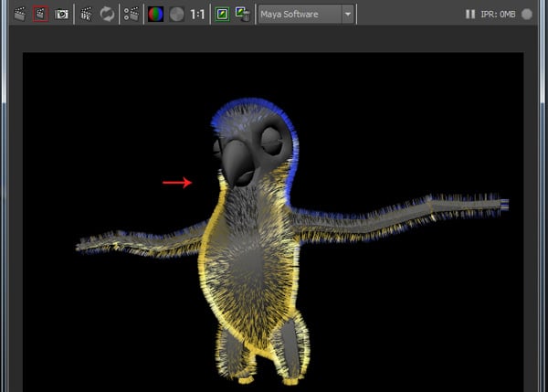This screenshot has width=548, height=392.
Task: Click the grey IPR status circle indicator
Action: click(x=527, y=15)
